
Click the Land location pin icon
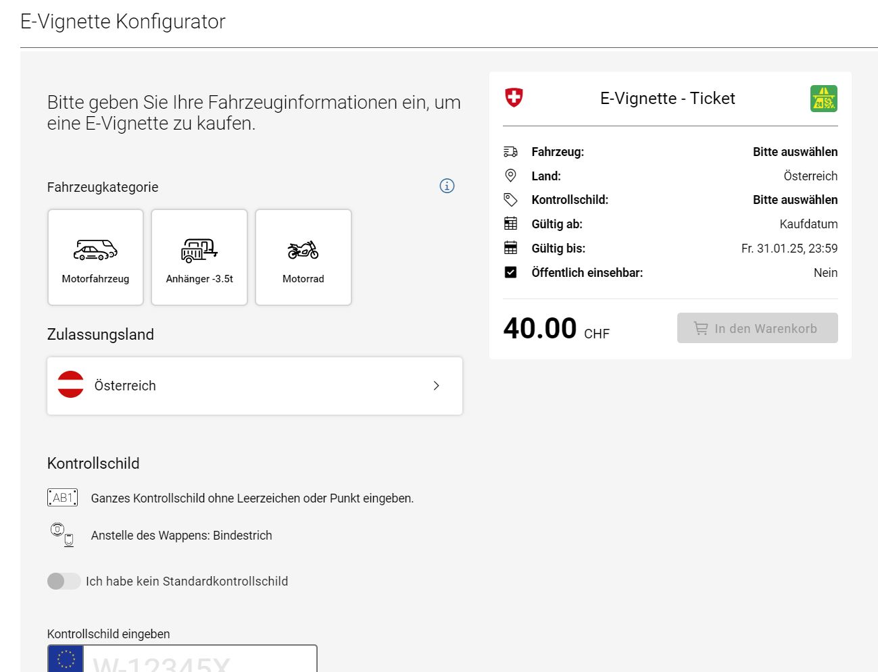(x=511, y=176)
